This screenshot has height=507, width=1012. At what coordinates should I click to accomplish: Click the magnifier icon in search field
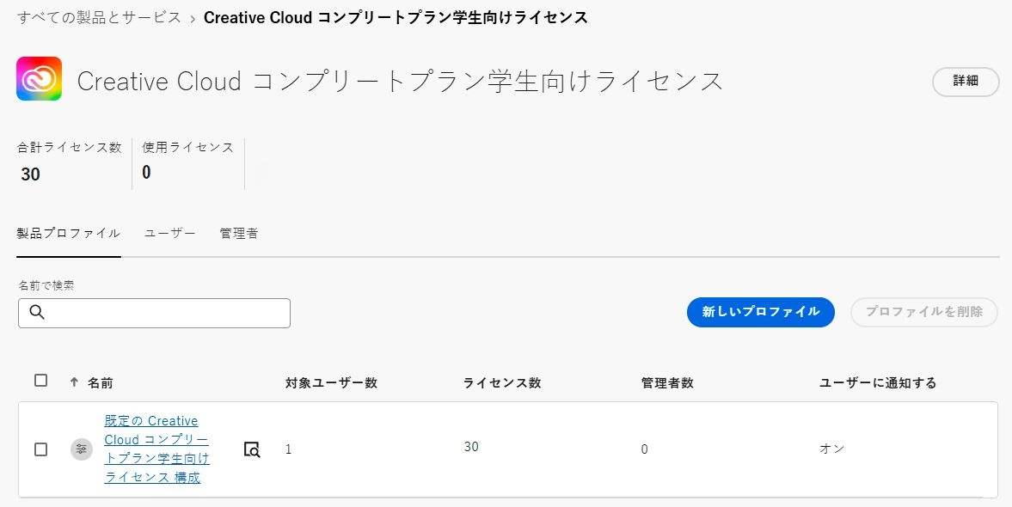coord(37,313)
